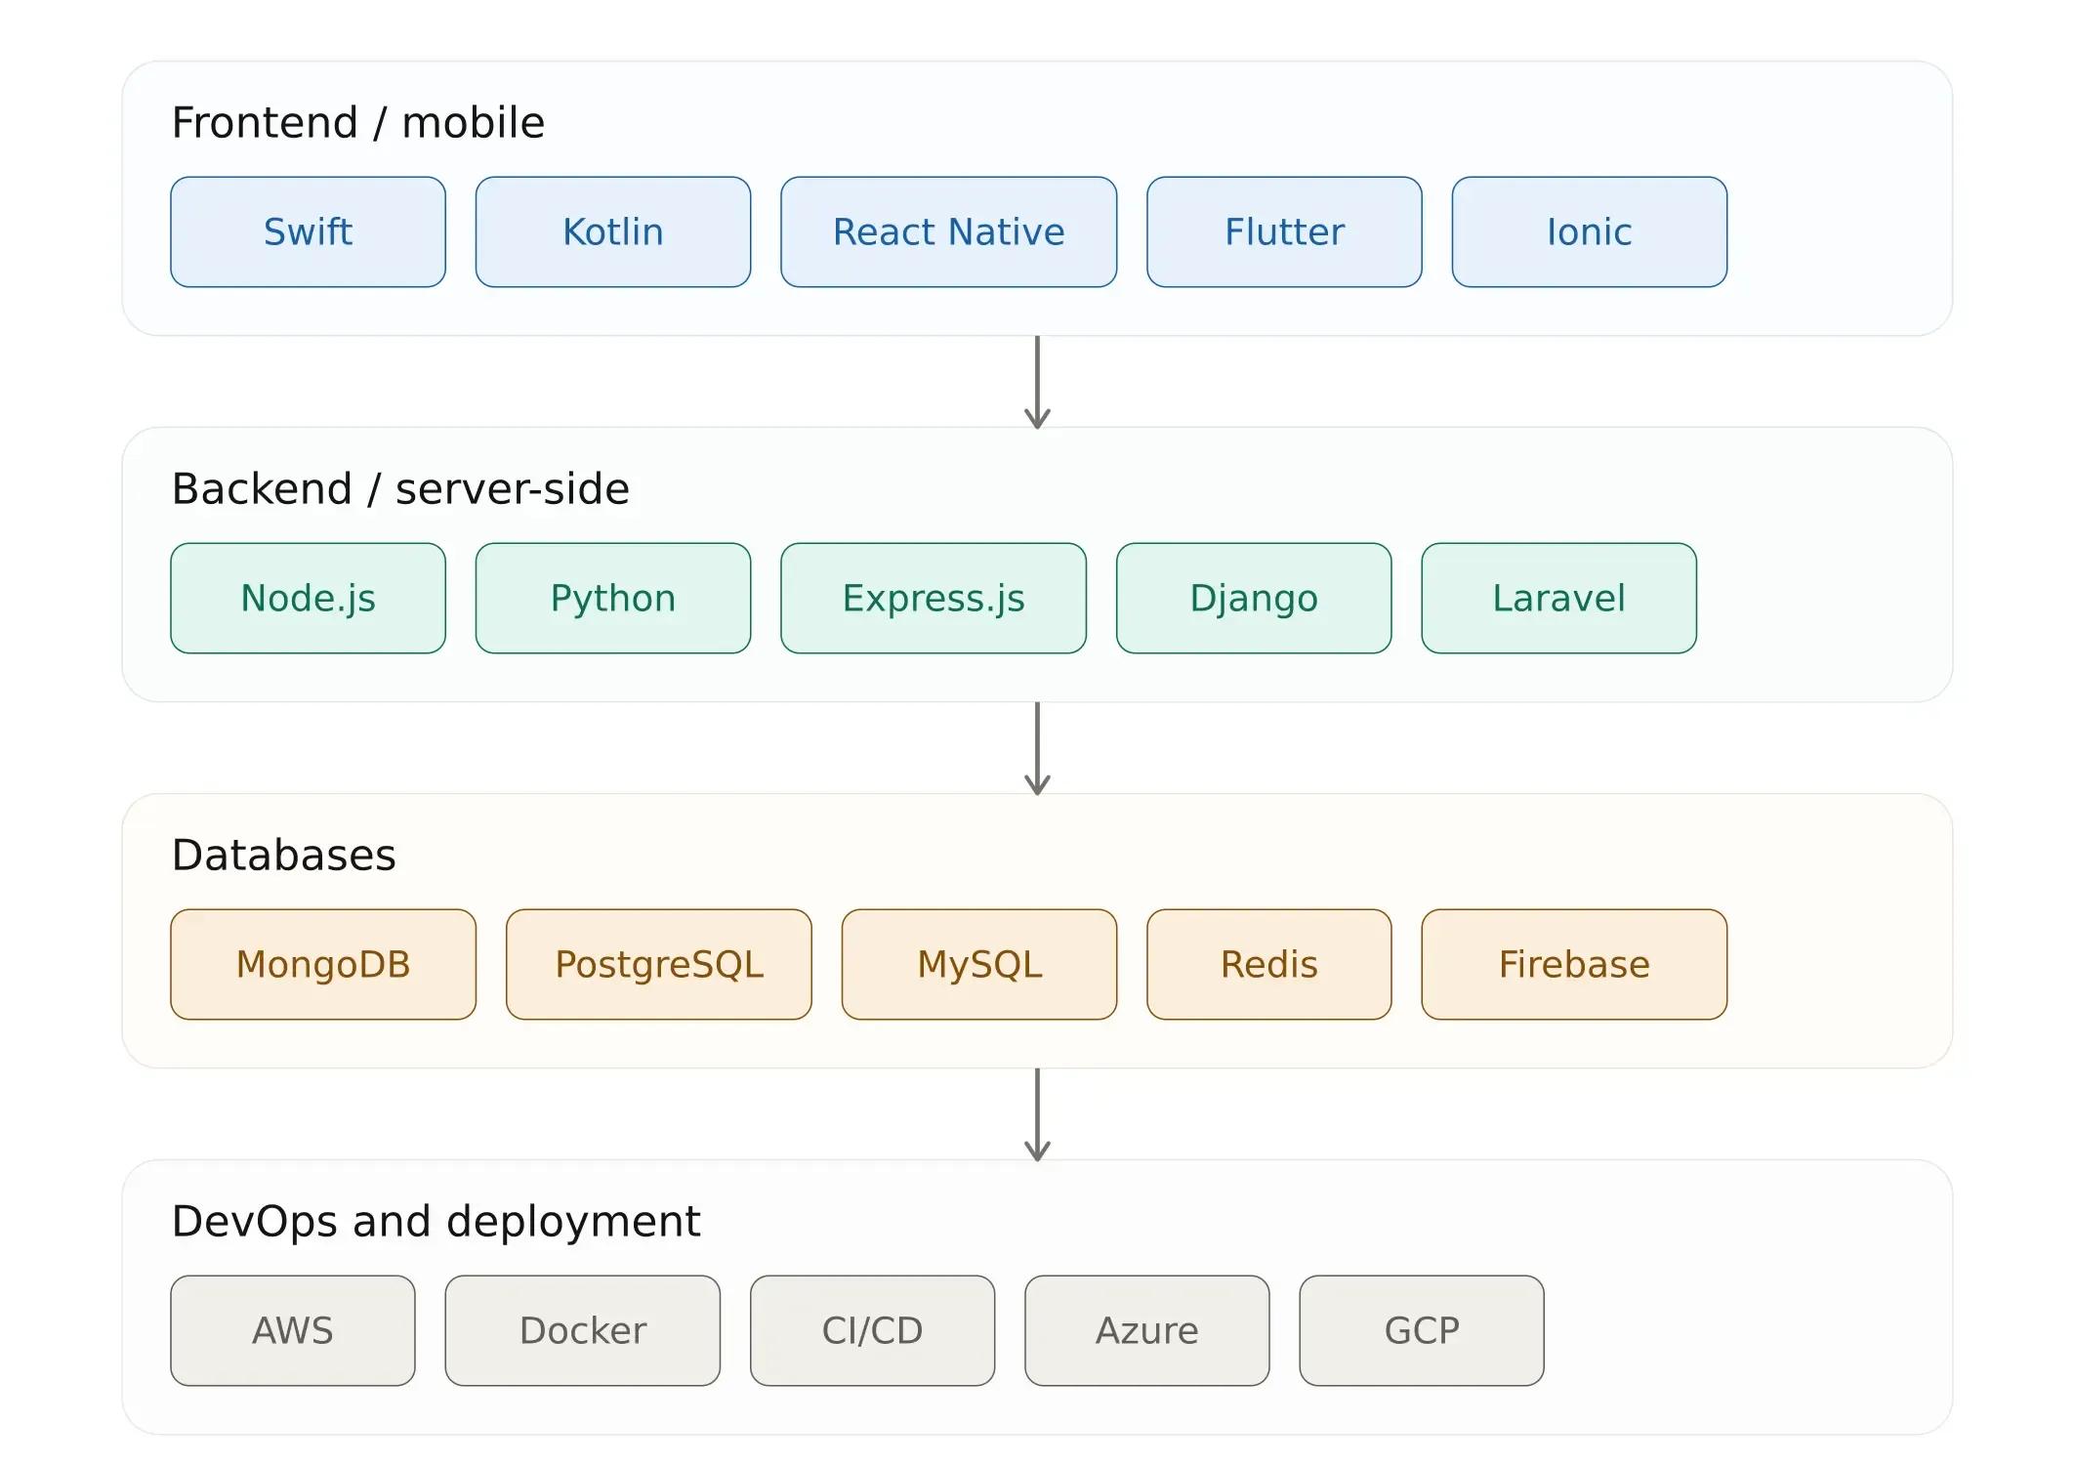Click the Docker box
This screenshot has height=1465, width=2075.
coord(583,1330)
